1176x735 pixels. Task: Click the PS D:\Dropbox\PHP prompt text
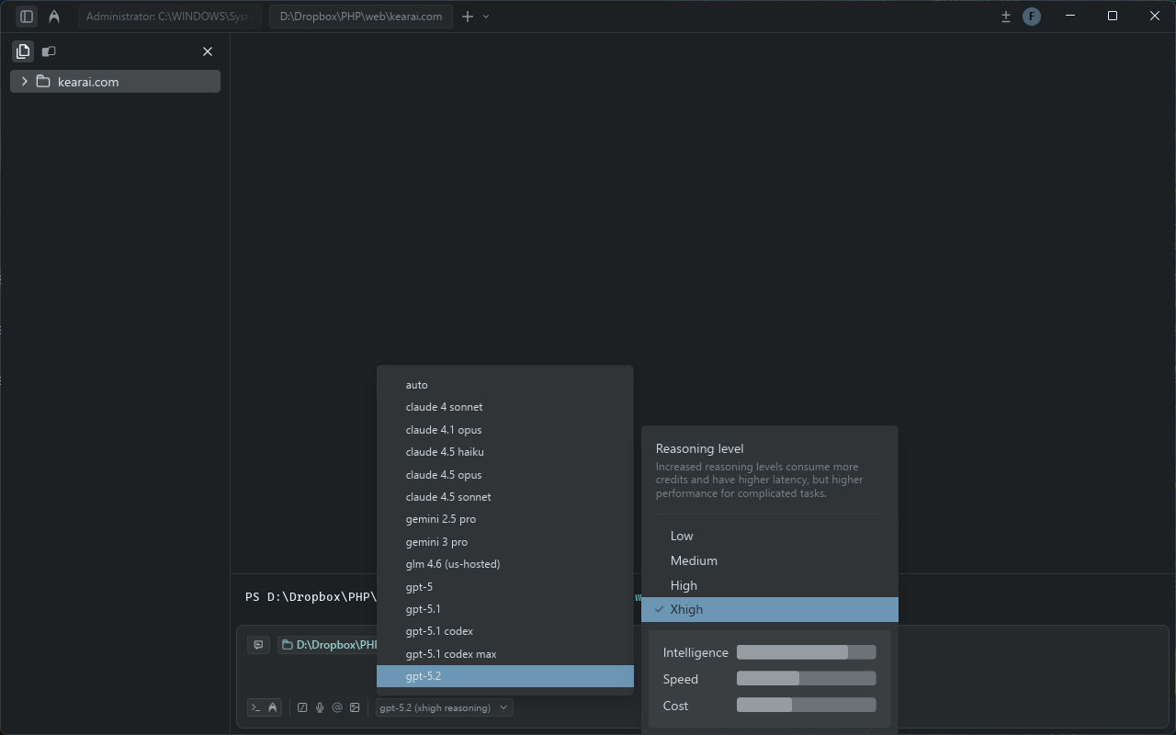pyautogui.click(x=311, y=597)
